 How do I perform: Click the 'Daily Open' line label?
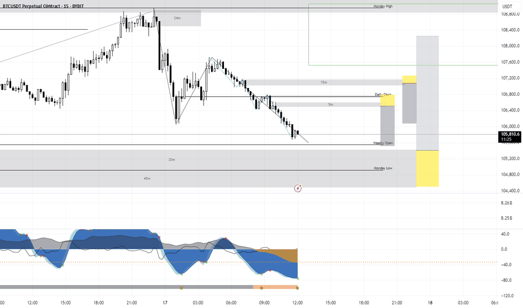[x=383, y=95]
